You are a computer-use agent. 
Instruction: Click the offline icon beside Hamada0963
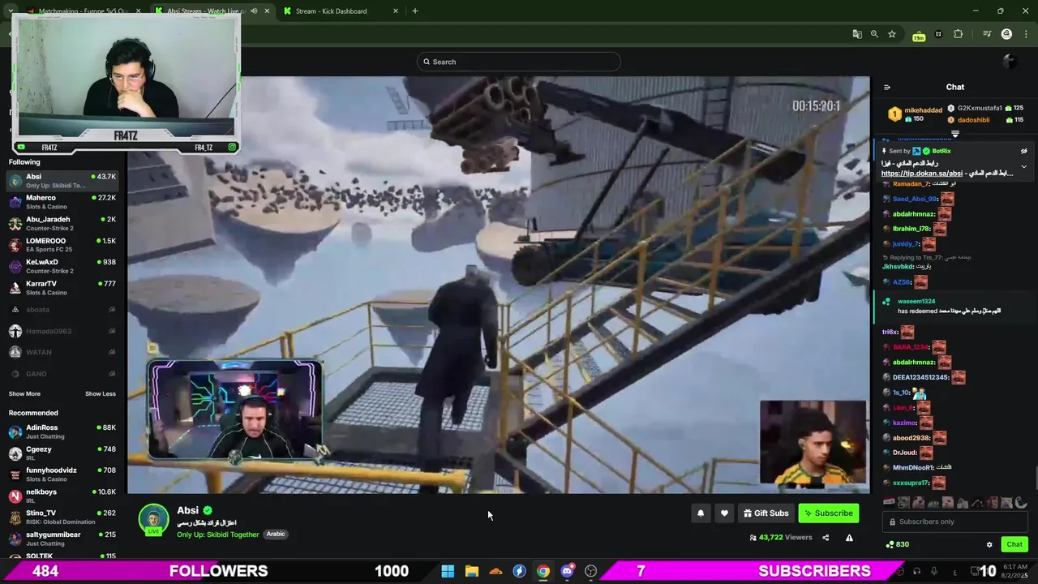[x=112, y=331]
